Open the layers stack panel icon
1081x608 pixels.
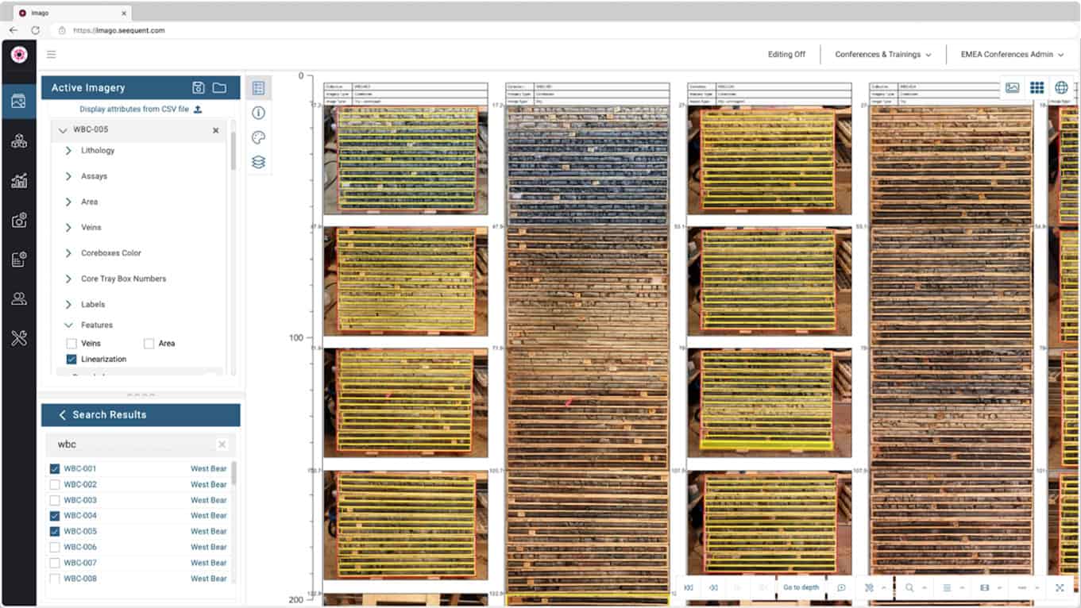[x=258, y=162]
